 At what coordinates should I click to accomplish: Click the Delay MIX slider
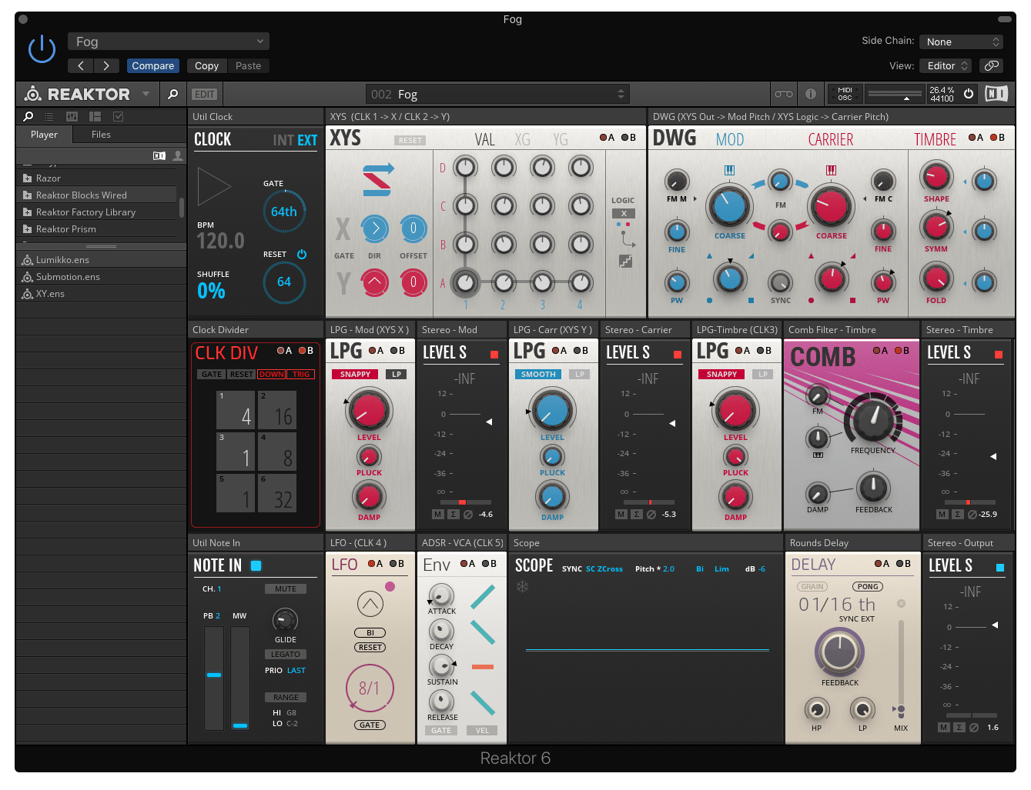pyautogui.click(x=901, y=669)
